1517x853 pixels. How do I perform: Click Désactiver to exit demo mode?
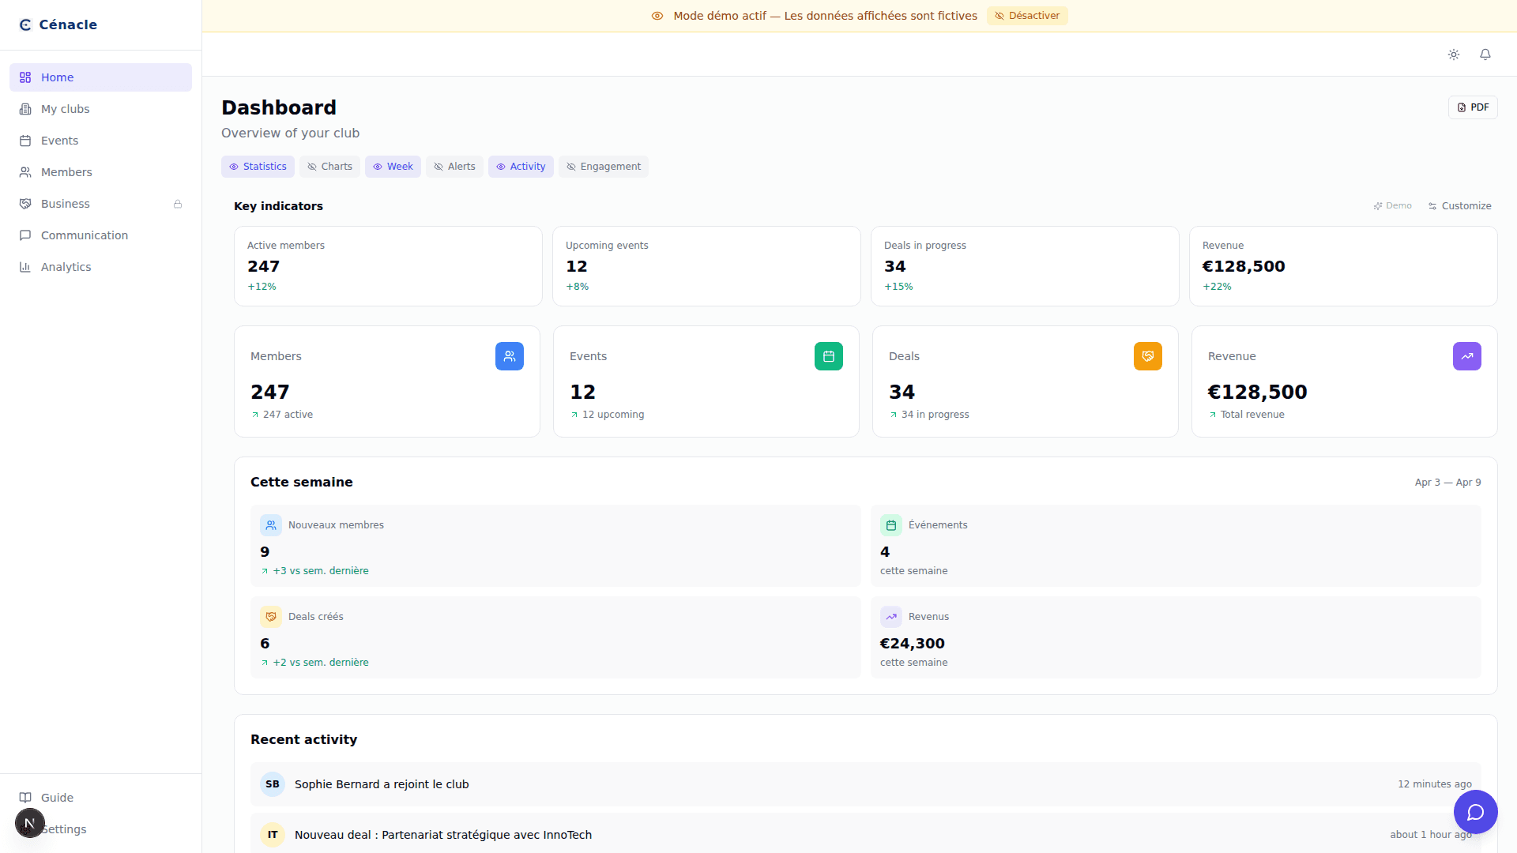tap(1027, 15)
